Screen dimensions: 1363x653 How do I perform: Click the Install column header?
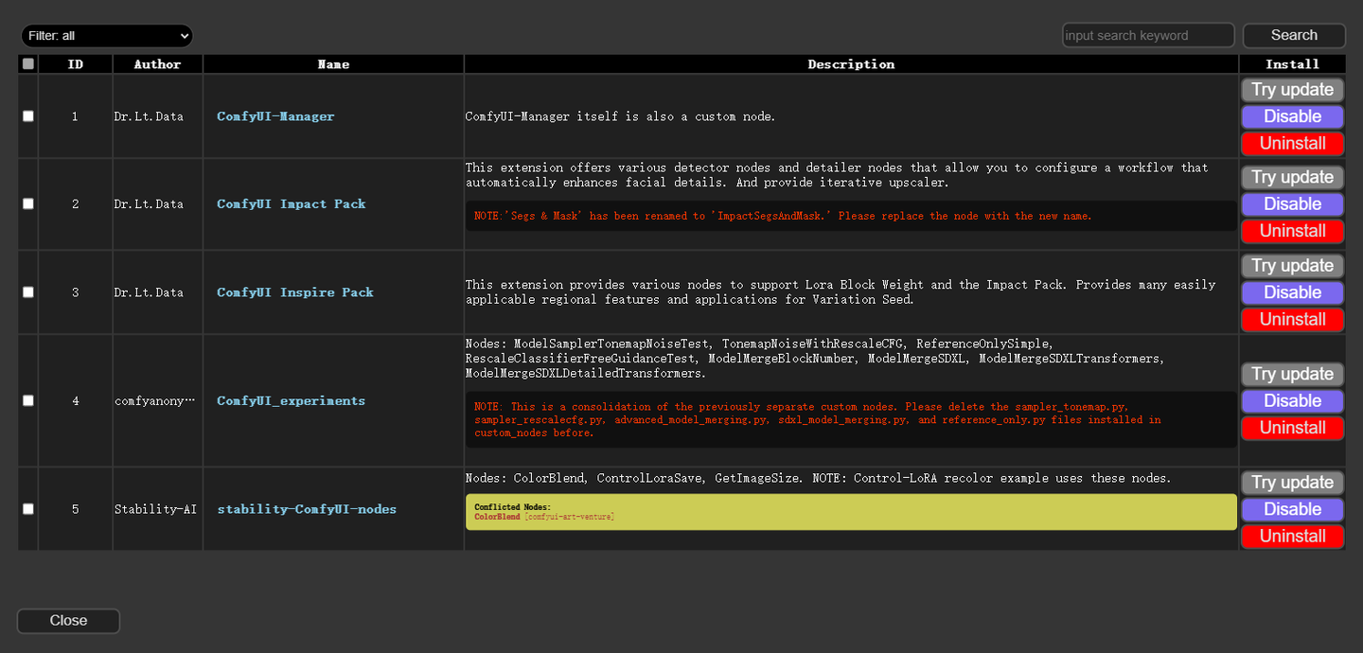[x=1292, y=64]
